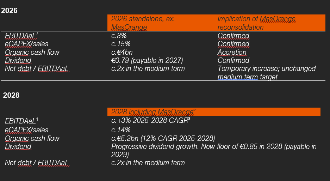
Task: Click "Organic cash flow" label in 2026 table
Action: coord(32,52)
